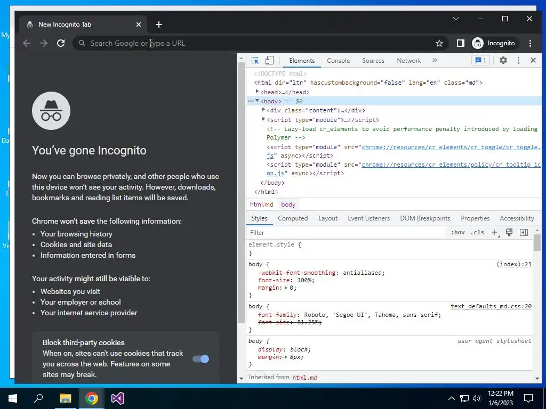Open Windows taskbar search
Screen dimensions: 546x409
pyautogui.click(x=38, y=398)
